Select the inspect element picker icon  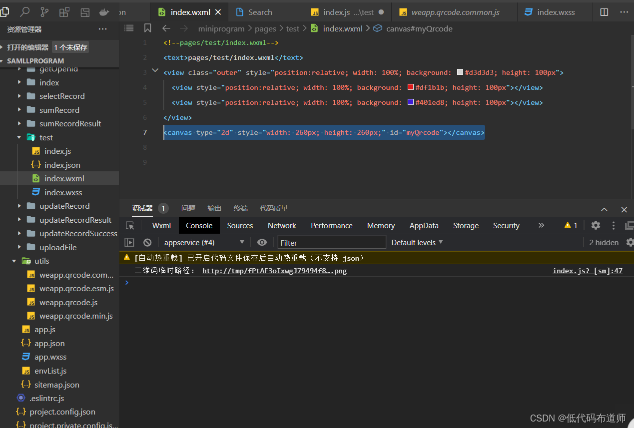tap(130, 226)
